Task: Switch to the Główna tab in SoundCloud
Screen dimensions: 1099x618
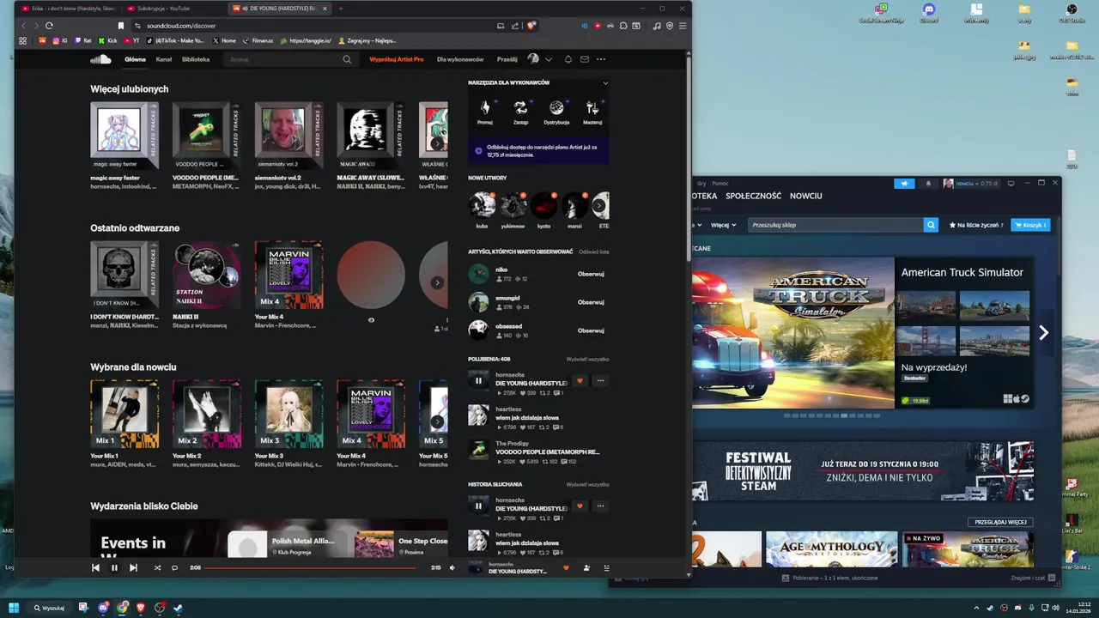Action: pyautogui.click(x=135, y=59)
